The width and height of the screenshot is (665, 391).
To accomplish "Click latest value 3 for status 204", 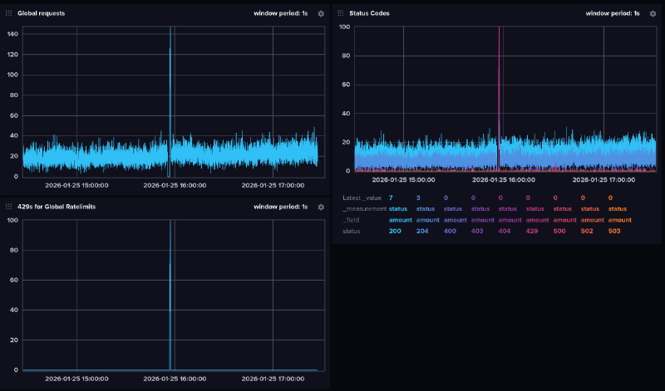I will click(x=418, y=198).
